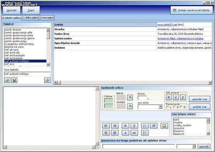Insert a bulleted list
This screenshot has height=152, width=215.
pyautogui.click(x=145, y=133)
